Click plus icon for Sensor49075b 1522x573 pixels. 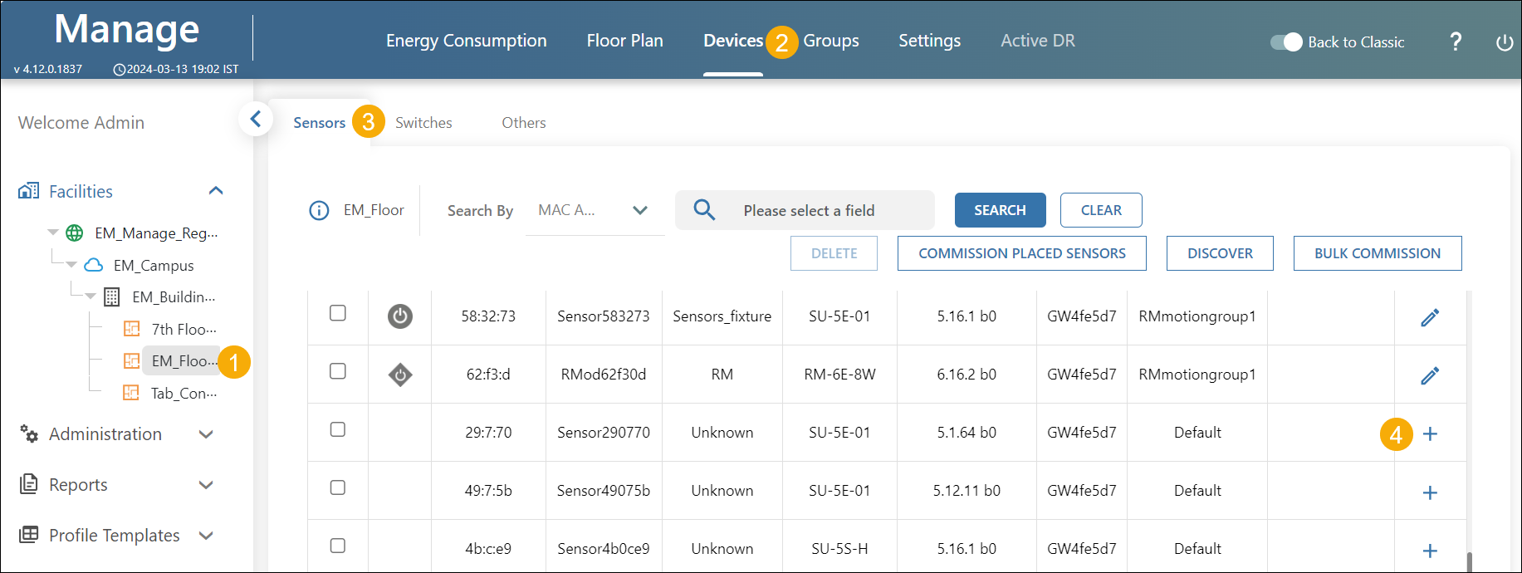[1430, 492]
